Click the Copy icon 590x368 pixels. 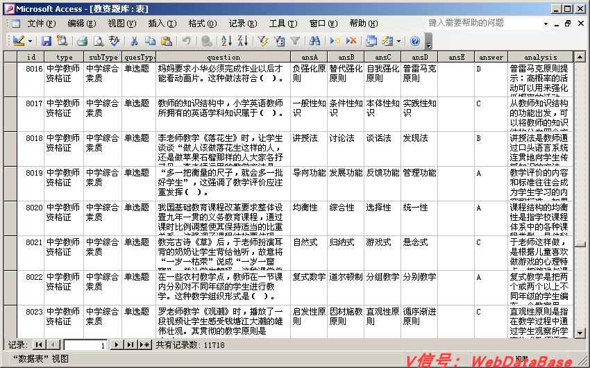[150, 41]
